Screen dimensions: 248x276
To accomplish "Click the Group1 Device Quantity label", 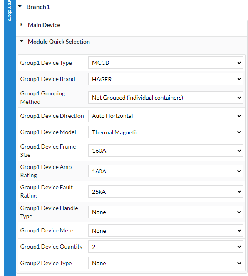I will (51, 247).
